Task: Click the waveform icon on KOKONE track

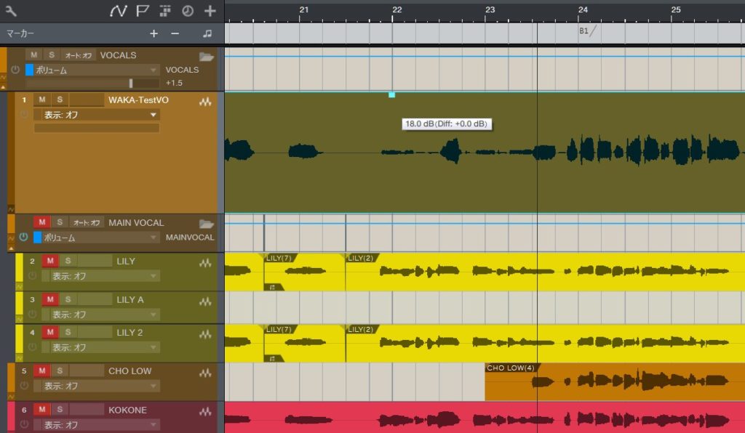Action: point(205,412)
